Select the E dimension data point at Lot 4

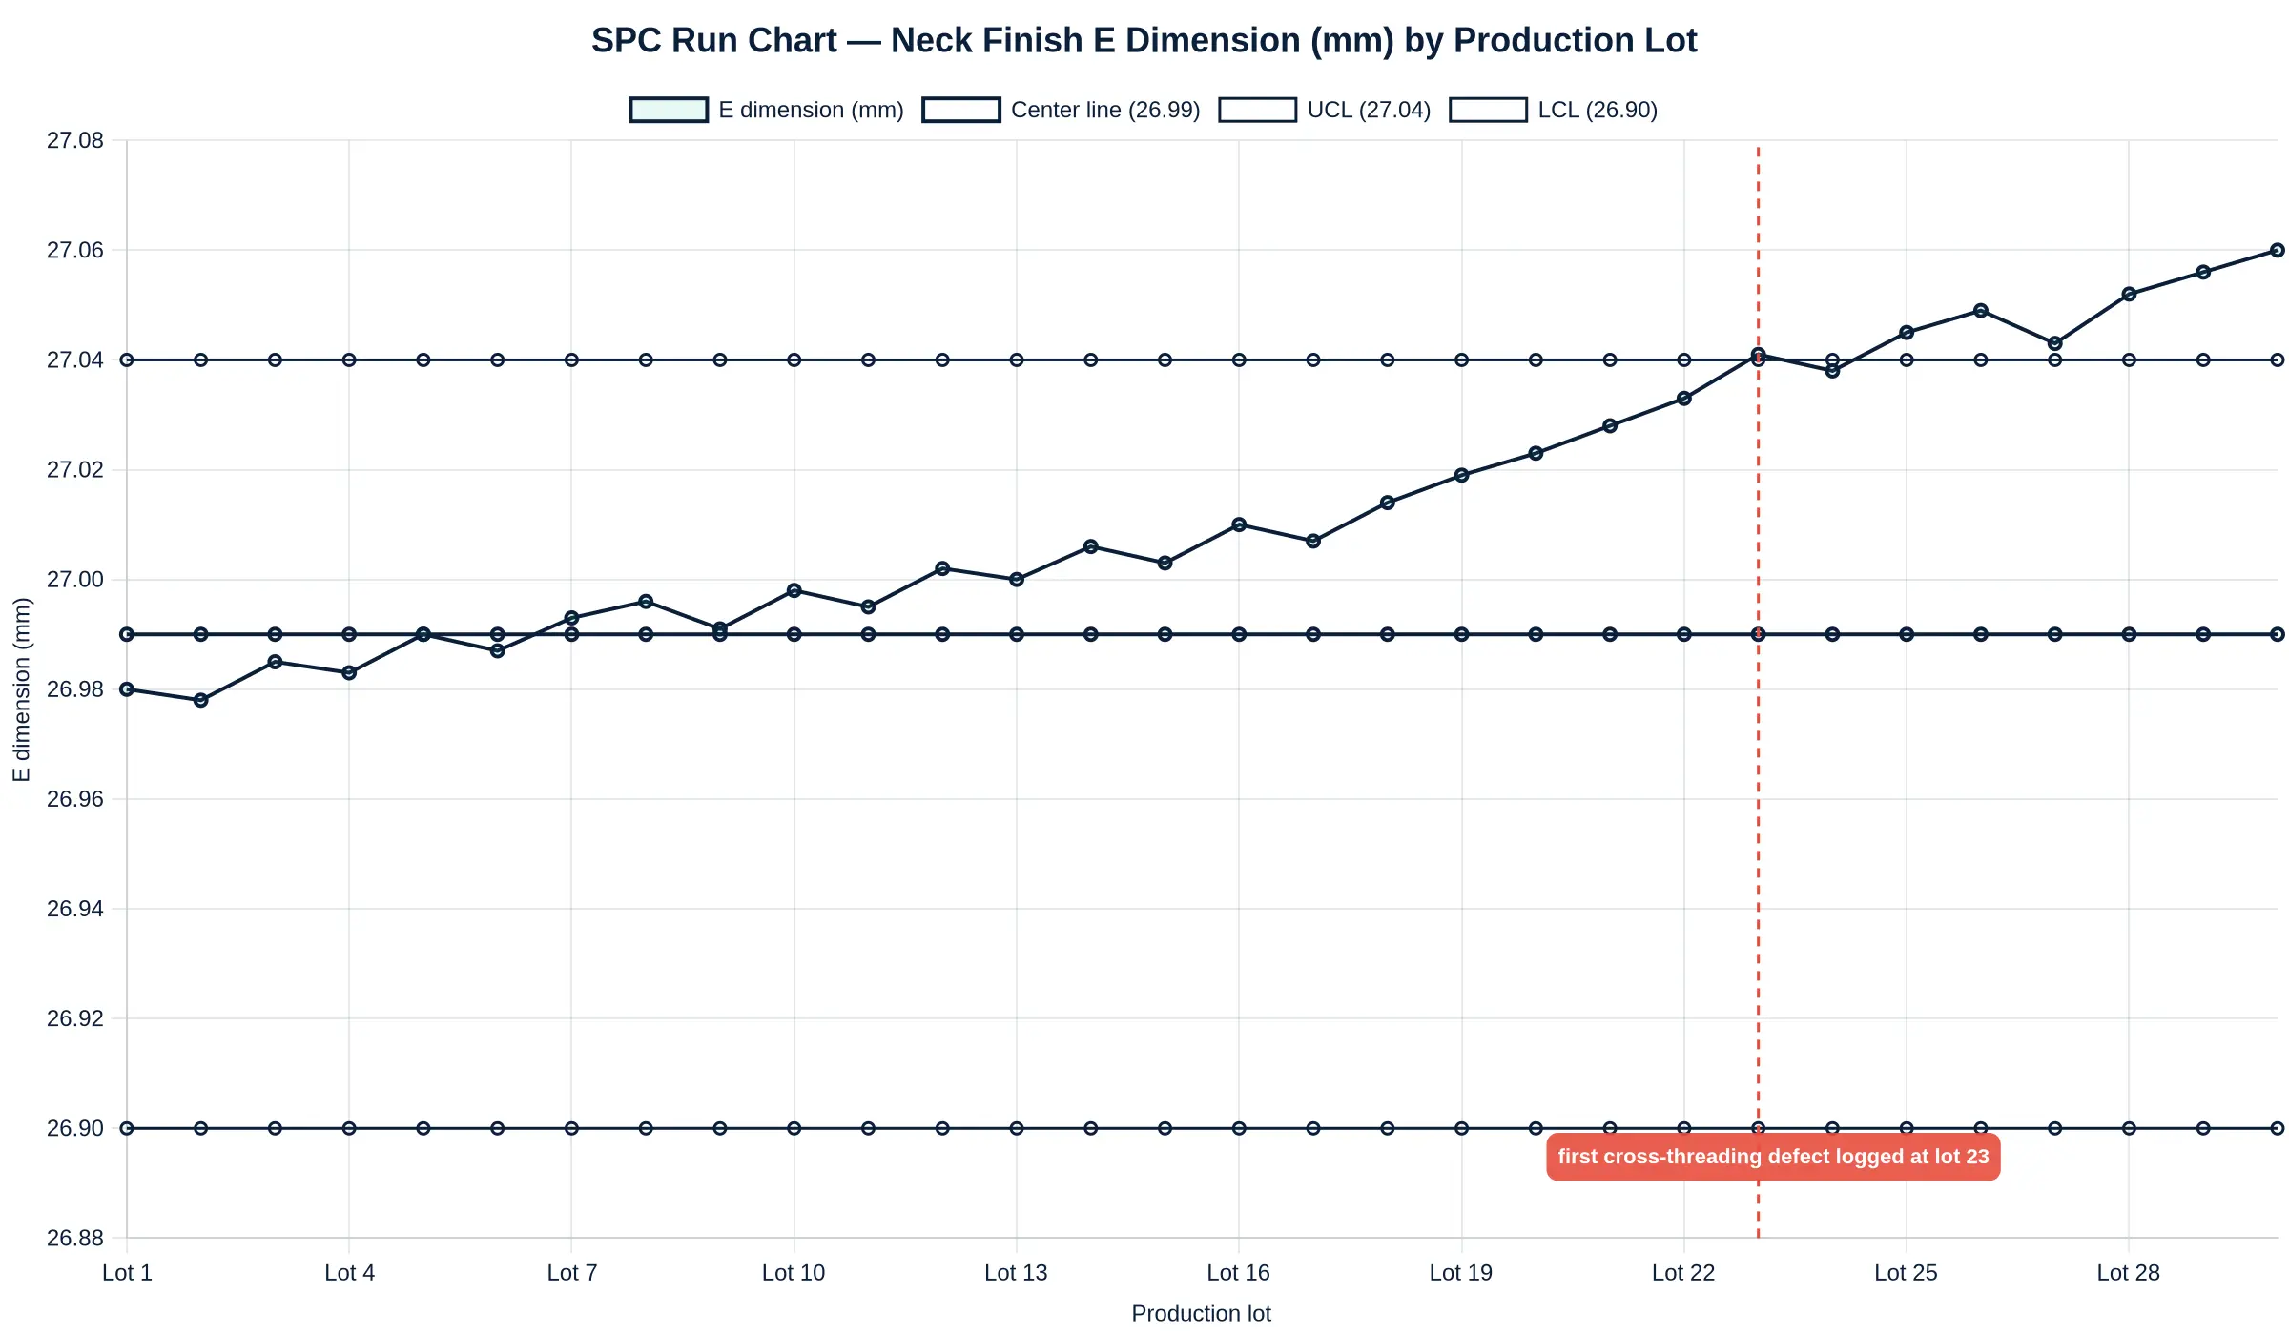point(349,673)
